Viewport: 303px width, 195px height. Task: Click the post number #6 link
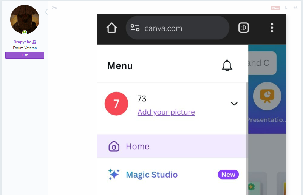295,8
